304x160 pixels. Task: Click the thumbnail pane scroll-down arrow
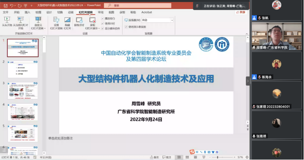44,153
